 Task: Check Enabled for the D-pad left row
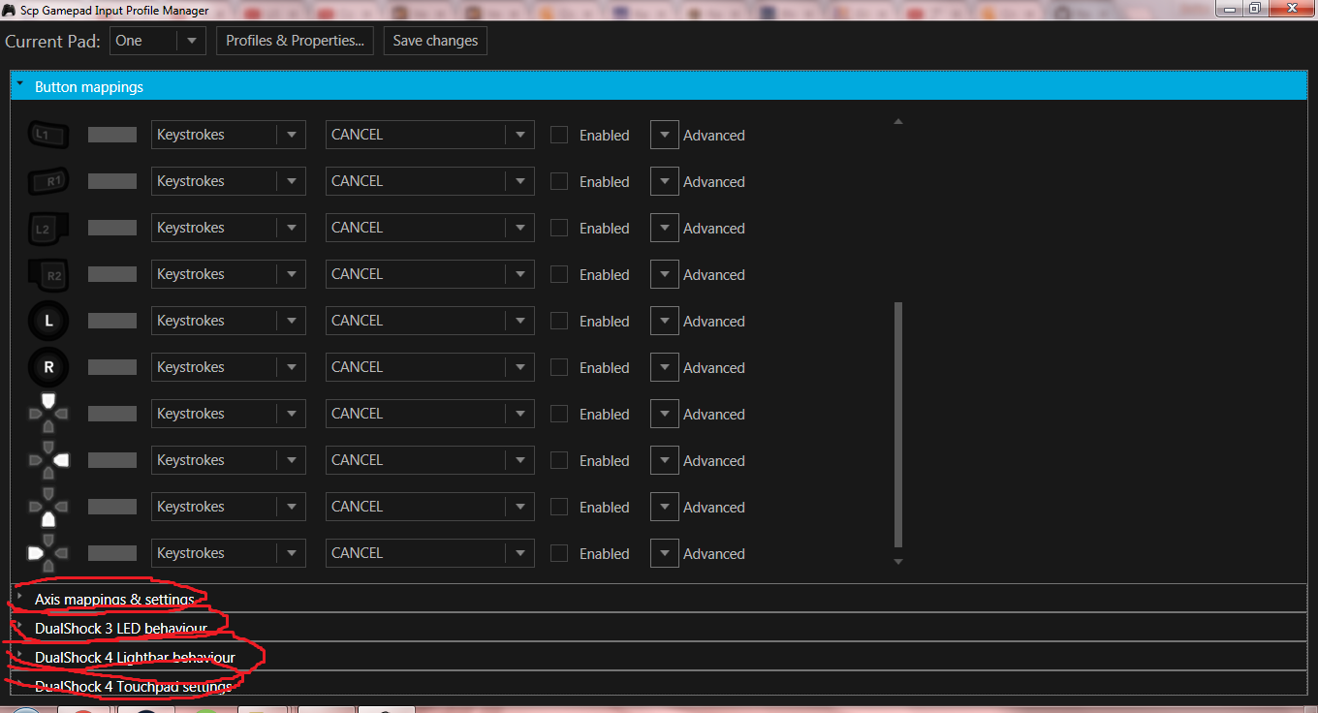pos(559,553)
